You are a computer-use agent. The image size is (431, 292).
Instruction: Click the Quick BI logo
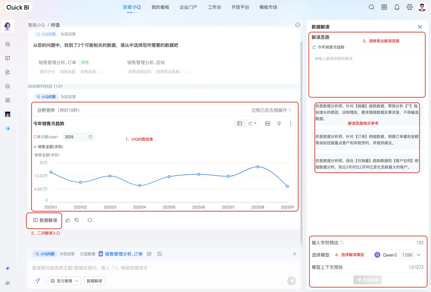pyautogui.click(x=18, y=7)
